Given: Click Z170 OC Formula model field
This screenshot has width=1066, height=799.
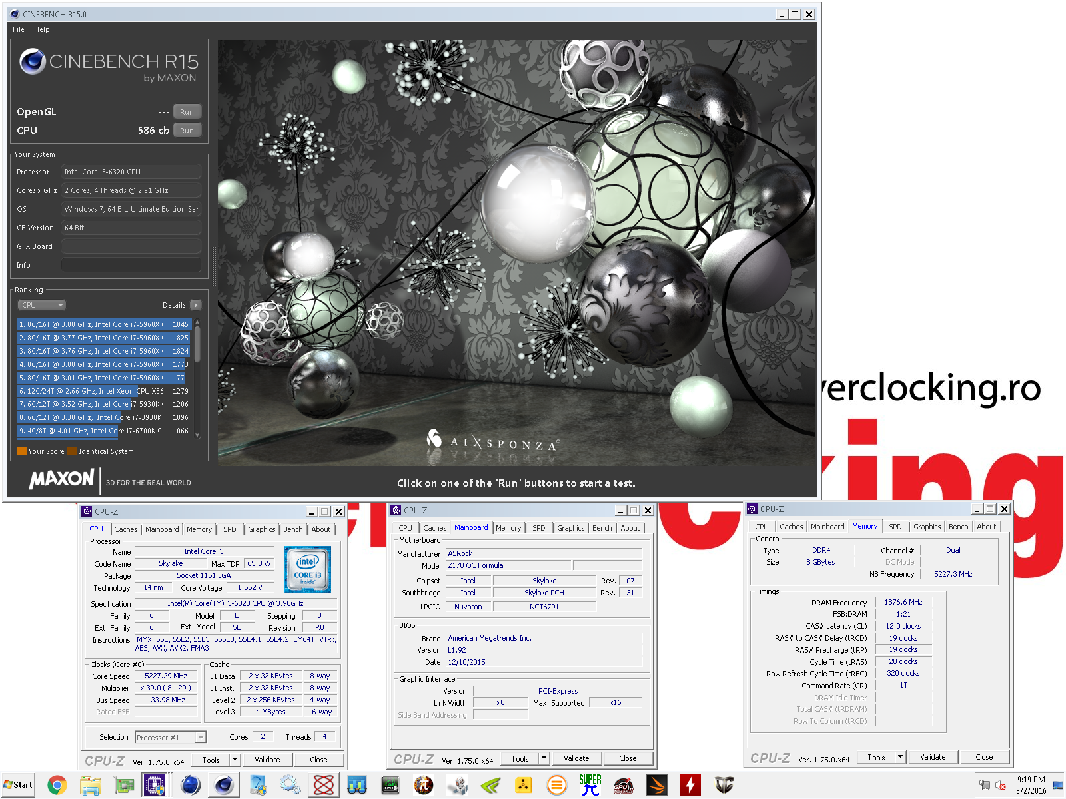Looking at the screenshot, I should tap(508, 565).
